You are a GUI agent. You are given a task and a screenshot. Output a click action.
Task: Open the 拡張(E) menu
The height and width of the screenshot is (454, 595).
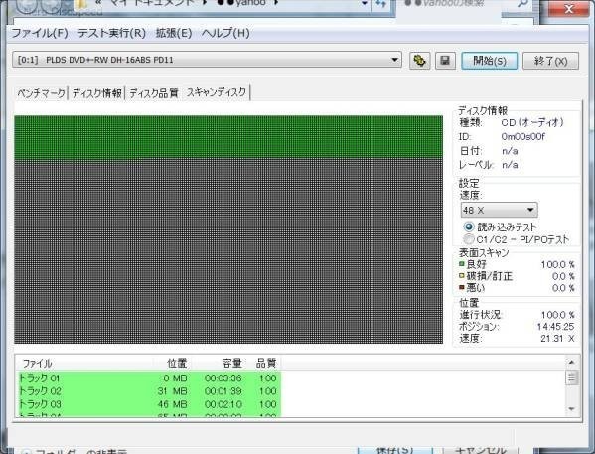tap(174, 33)
